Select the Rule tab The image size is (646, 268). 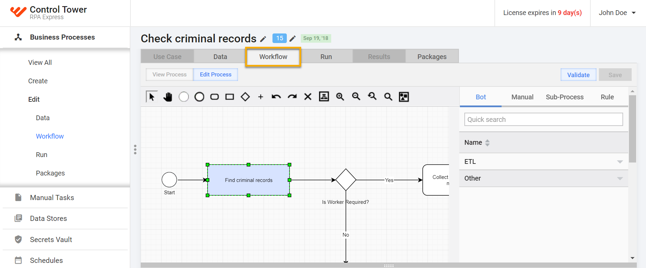click(607, 97)
